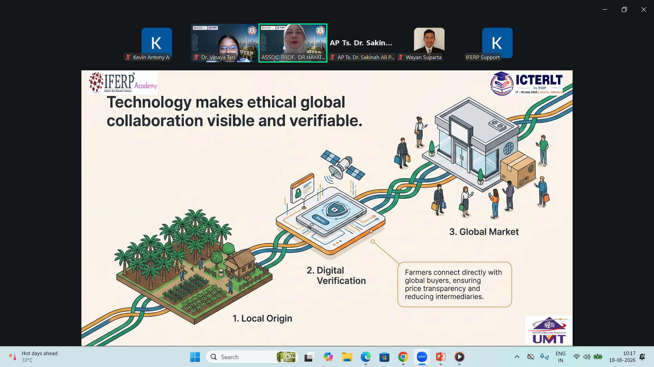Open volume control in system tray
654x367 pixels.
[587, 357]
